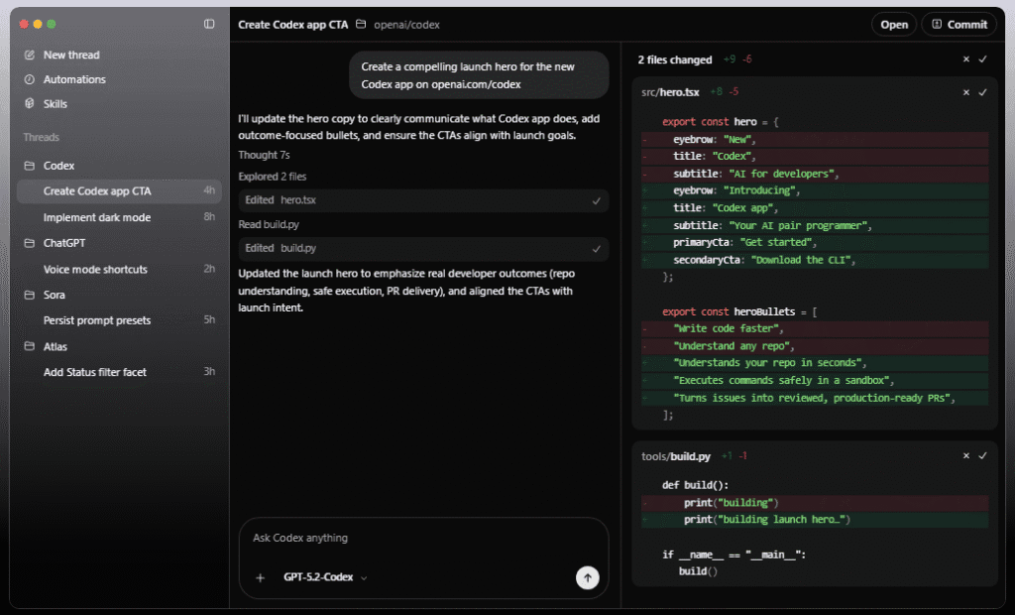The height and width of the screenshot is (615, 1015).
Task: Open the Skills section
Action: point(56,104)
